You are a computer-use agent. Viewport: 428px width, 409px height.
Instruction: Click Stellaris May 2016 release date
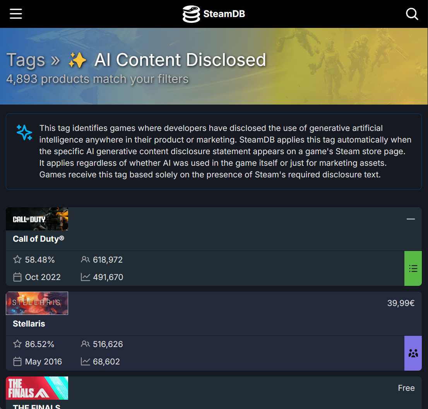(43, 361)
